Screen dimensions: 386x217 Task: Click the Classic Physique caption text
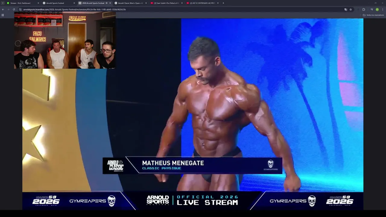coord(162,168)
